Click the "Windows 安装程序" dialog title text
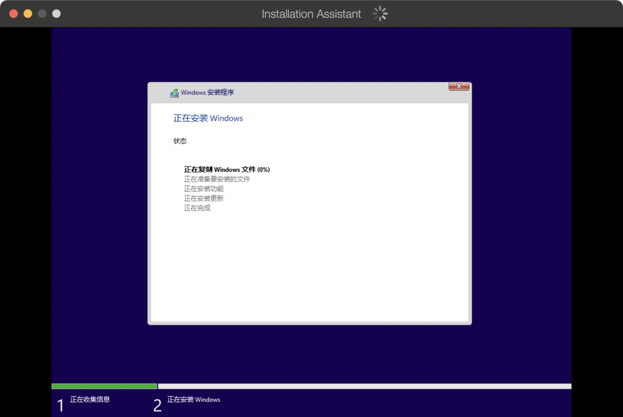 coord(207,93)
